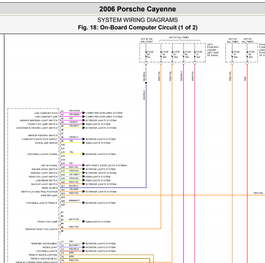Click 'HEADLIGHTS SYSTEM' on the GRY/WHT wire
Image resolution: width=265 pixels, height=263 pixels.
click(98, 177)
